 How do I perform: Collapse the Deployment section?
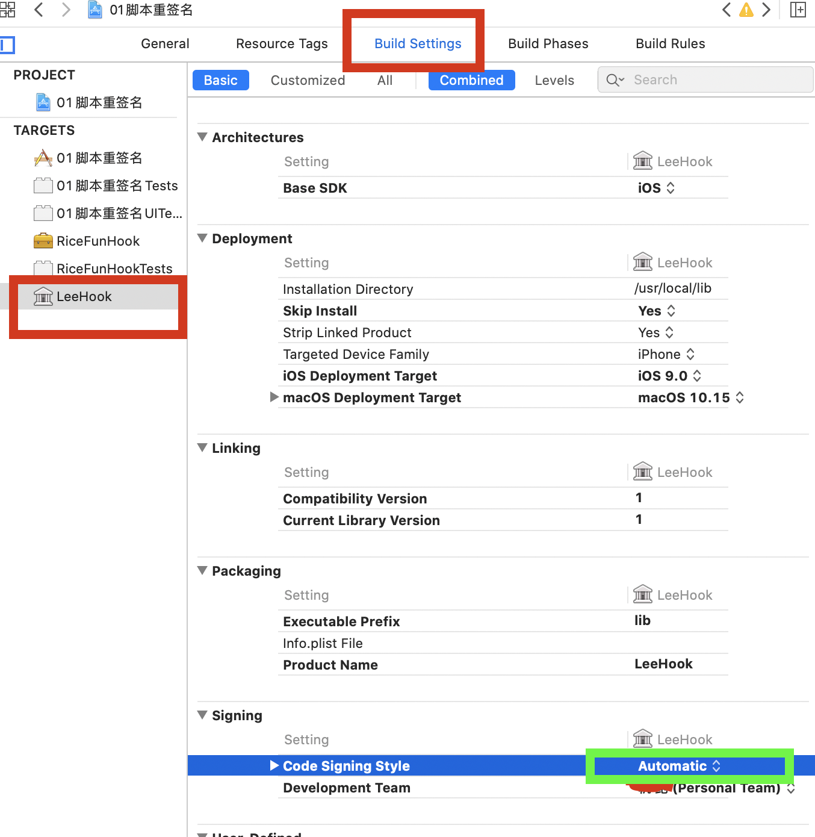pyautogui.click(x=203, y=238)
